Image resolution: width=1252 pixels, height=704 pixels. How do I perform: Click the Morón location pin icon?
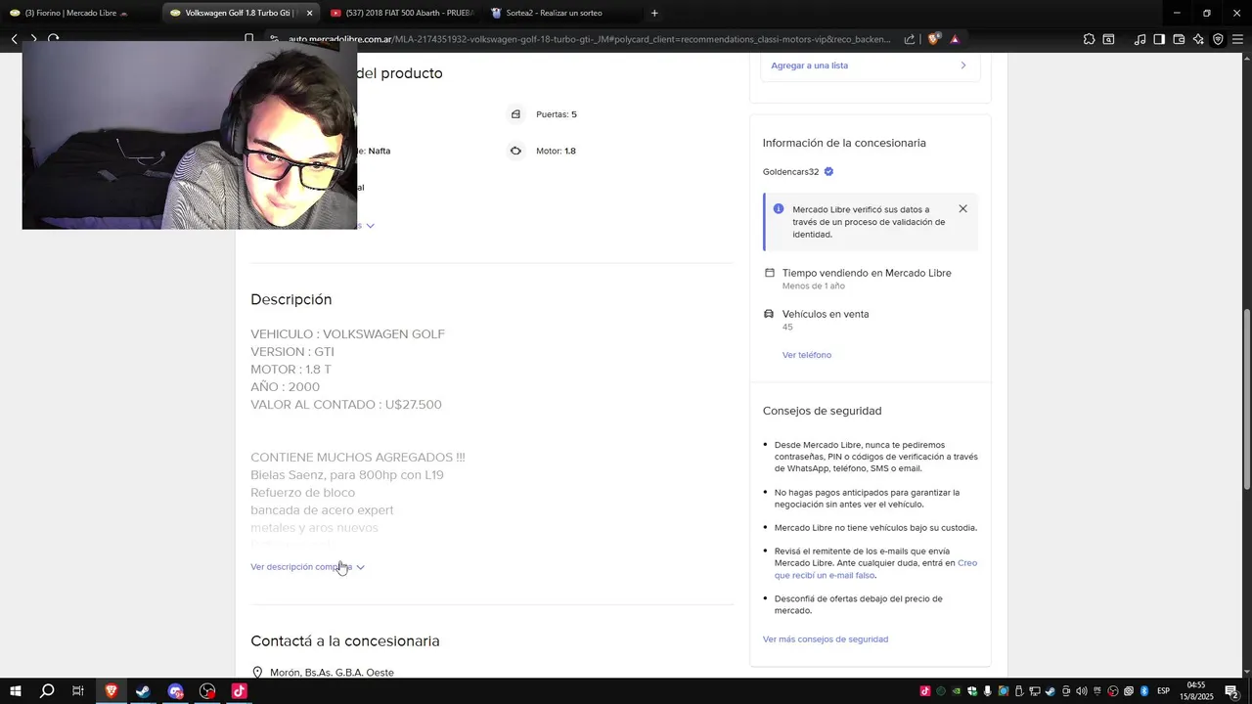[257, 673]
